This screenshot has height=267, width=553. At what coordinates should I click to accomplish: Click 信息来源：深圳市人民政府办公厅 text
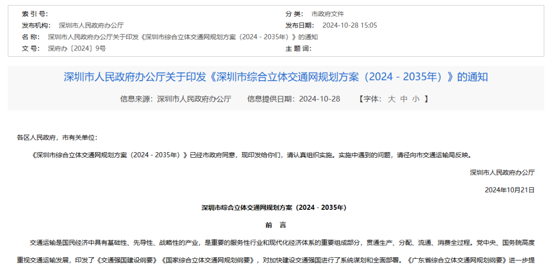click(x=176, y=99)
